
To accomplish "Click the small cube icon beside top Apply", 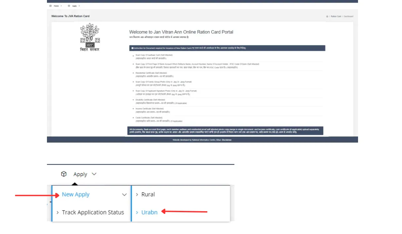I will [69, 6].
